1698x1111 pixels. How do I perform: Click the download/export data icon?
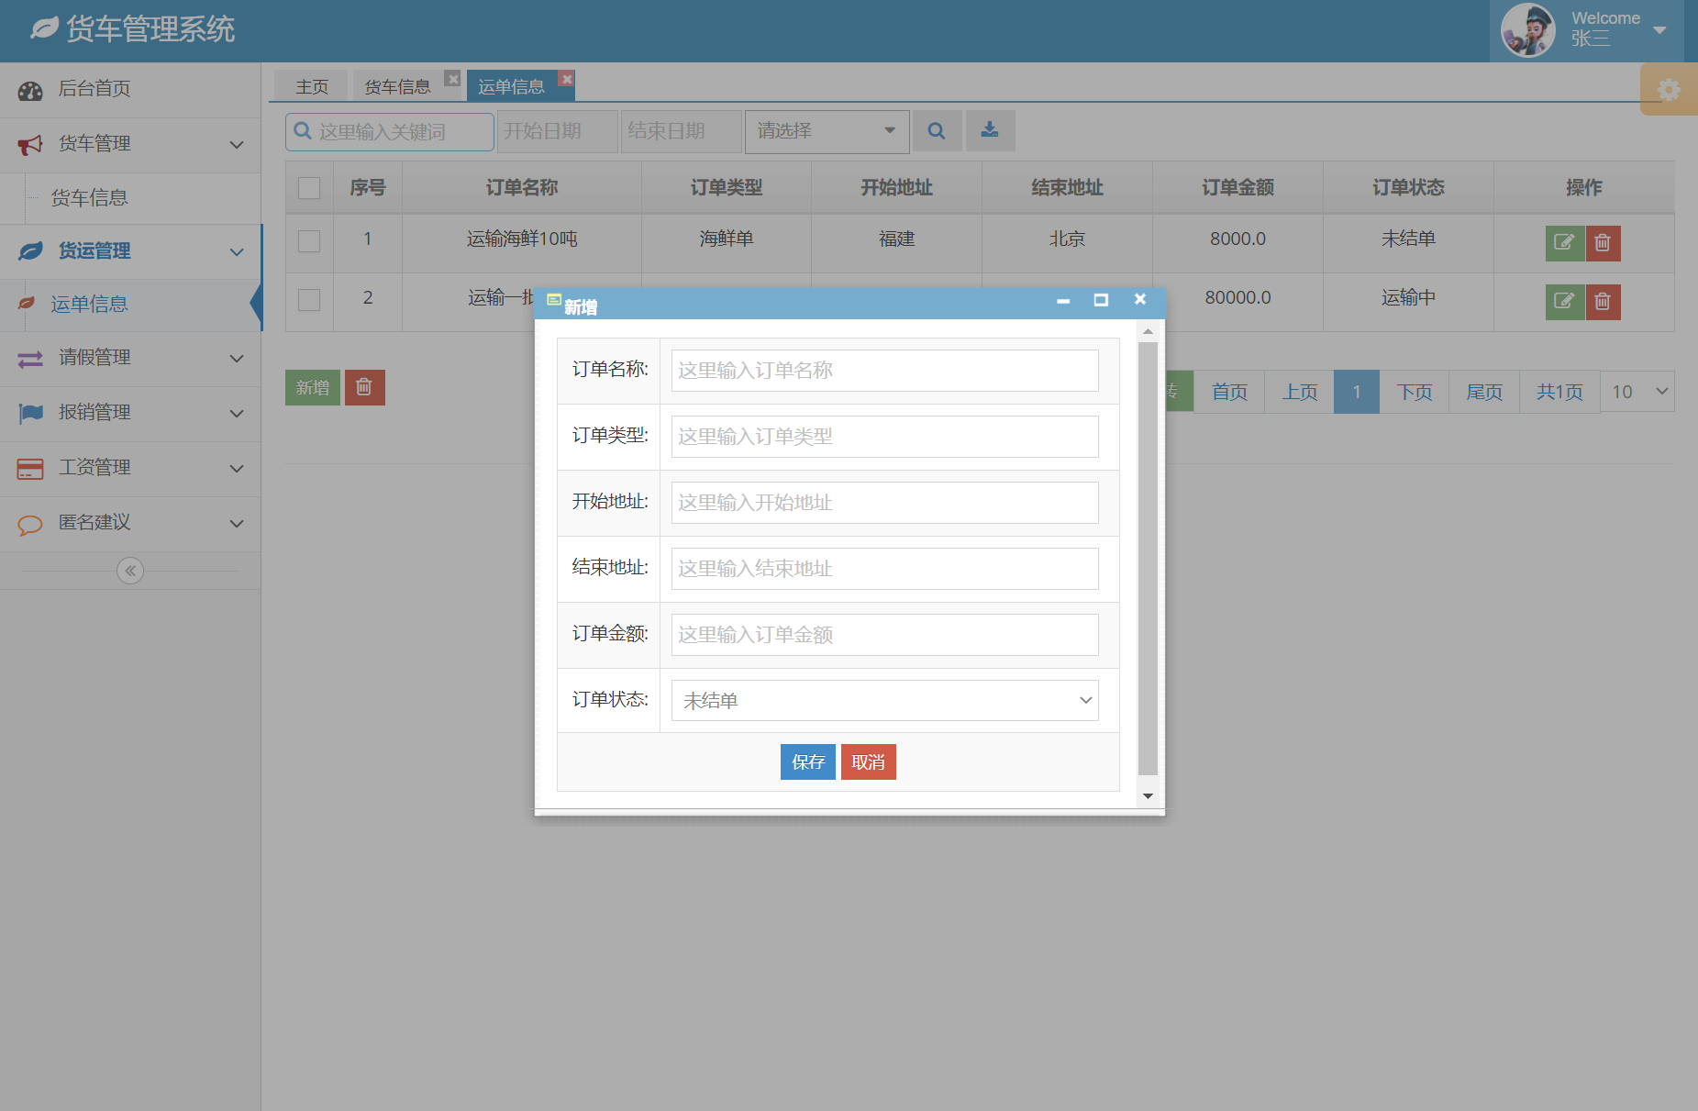click(990, 130)
